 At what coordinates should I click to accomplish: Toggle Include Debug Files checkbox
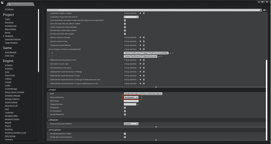pos(125,114)
